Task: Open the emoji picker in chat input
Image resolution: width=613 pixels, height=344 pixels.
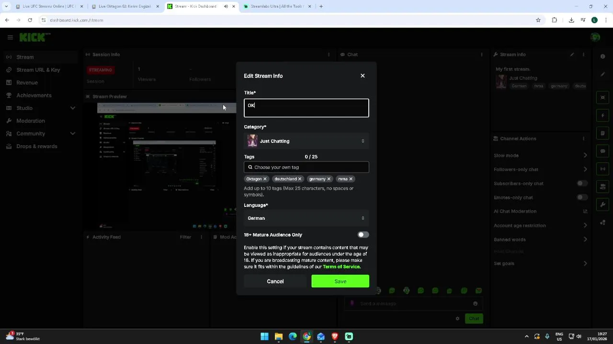Action: tap(475, 303)
